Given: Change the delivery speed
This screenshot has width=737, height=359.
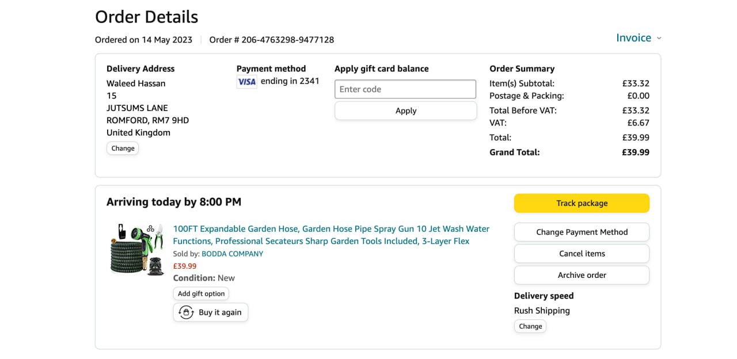Looking at the screenshot, I should tap(530, 326).
